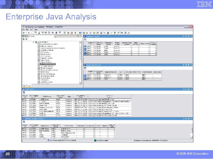The width and height of the screenshot is (213, 159).
Task: Click the grey circle icon in the main toolbar
Action: tap(68, 33)
